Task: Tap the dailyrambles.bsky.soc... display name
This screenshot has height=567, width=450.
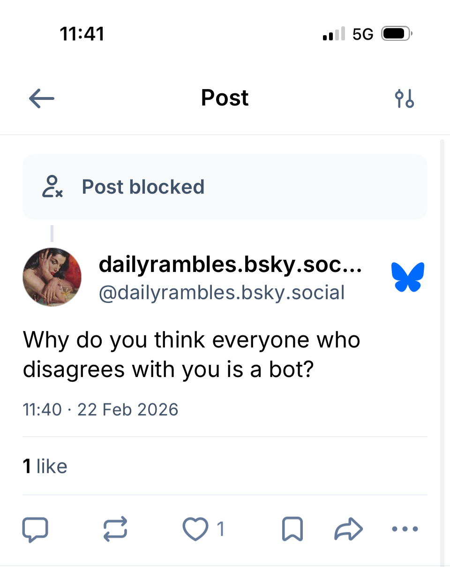Action: click(230, 265)
